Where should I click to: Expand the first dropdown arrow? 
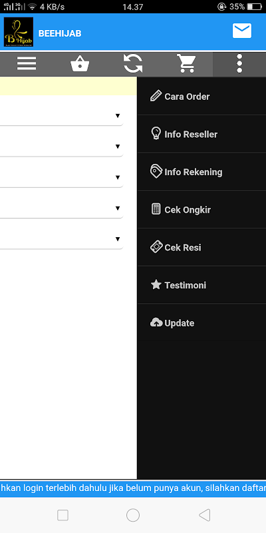coord(118,115)
